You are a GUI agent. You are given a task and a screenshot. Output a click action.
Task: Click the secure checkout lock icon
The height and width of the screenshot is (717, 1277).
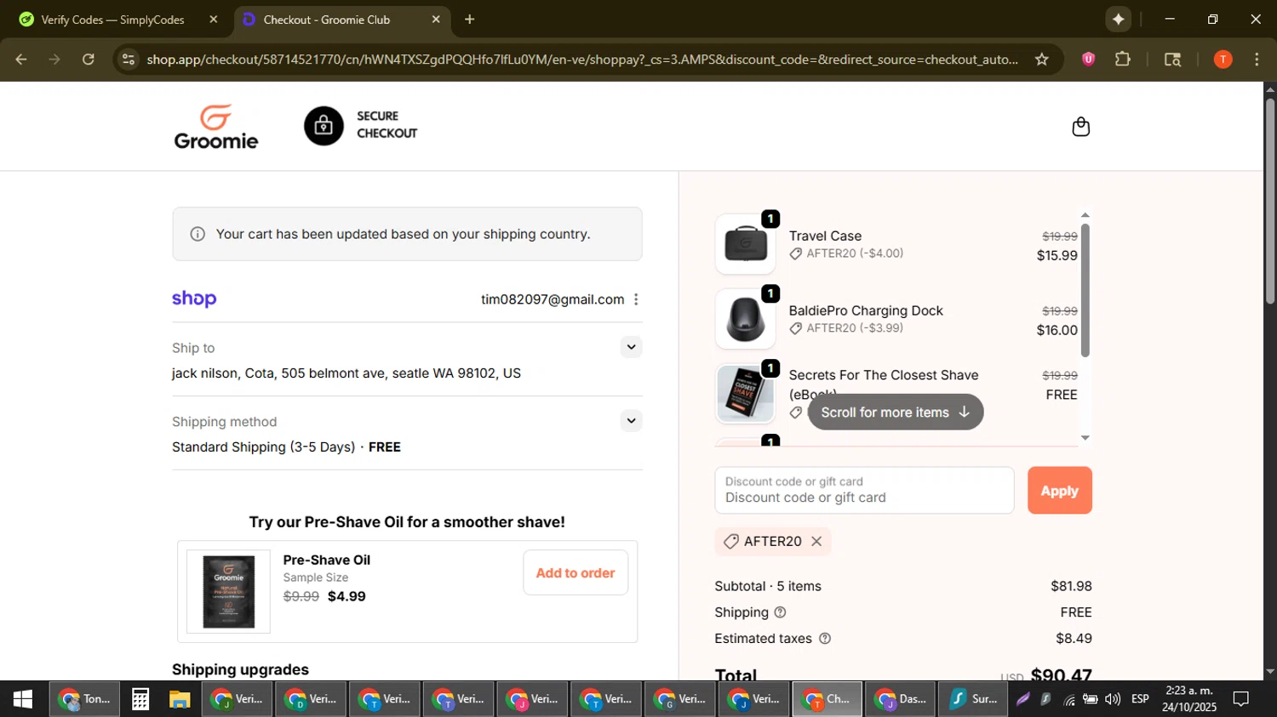(x=324, y=126)
